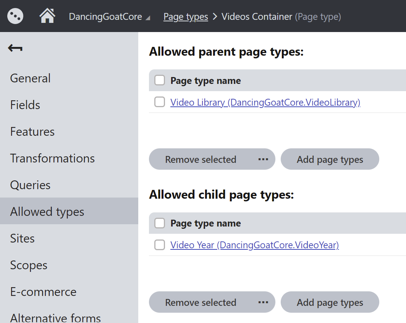Open Video Year (DancingGoatCore.VideoYear) link

coord(254,245)
